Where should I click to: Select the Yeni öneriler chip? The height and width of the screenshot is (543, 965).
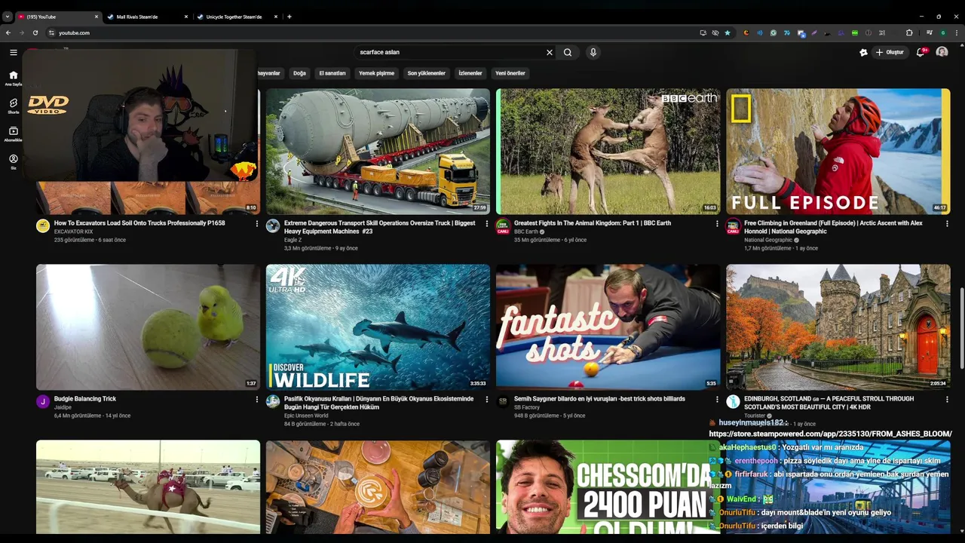tap(510, 73)
